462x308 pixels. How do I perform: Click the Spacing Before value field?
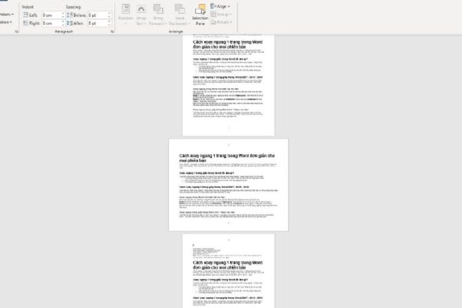click(x=98, y=15)
